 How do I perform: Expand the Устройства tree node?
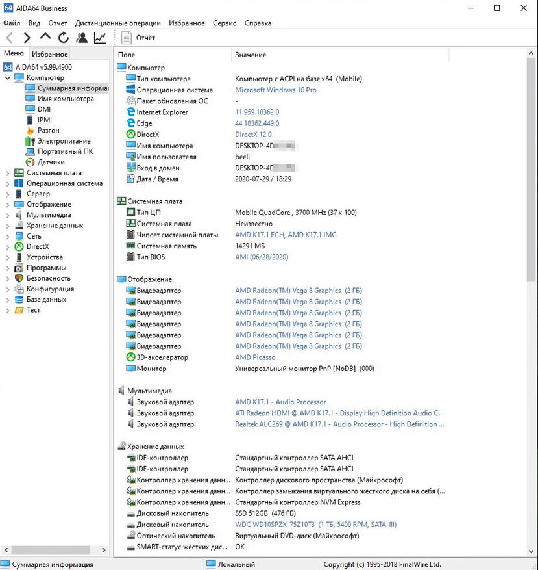pos(8,257)
